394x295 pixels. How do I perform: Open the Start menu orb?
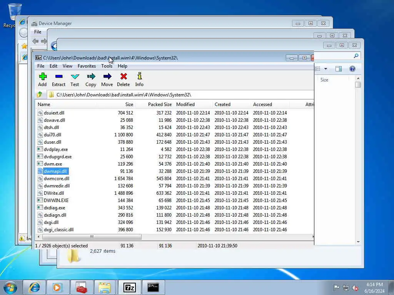tap(10, 287)
